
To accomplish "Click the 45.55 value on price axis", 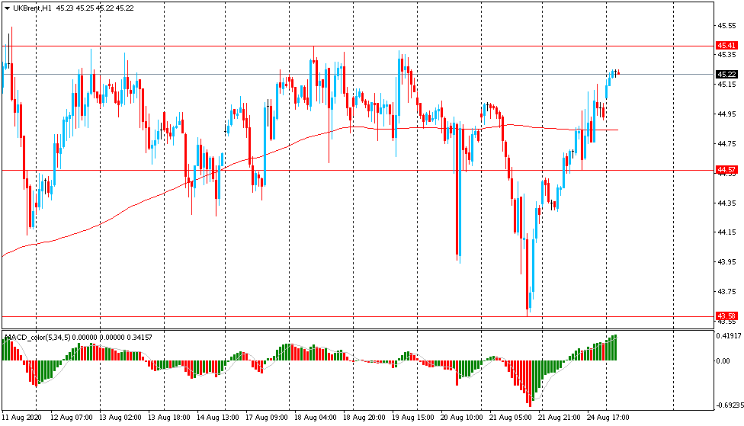I will click(726, 25).
